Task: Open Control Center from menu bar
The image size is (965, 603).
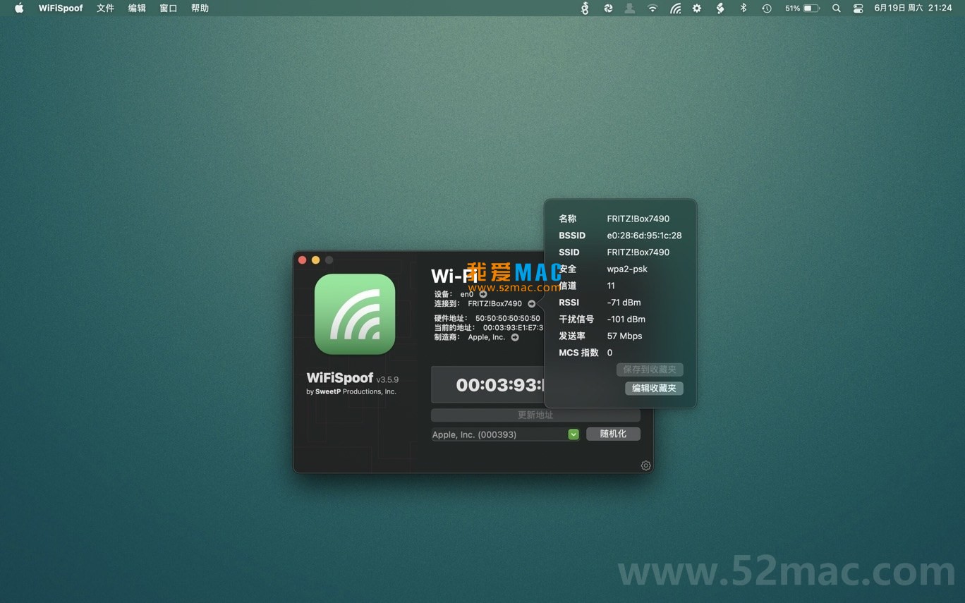Action: pos(858,8)
